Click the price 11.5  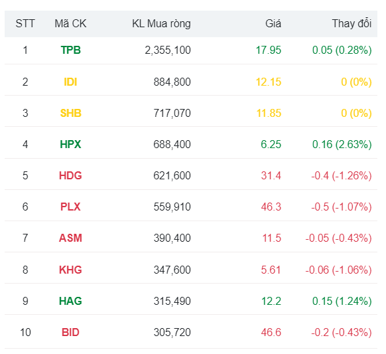pos(272,238)
